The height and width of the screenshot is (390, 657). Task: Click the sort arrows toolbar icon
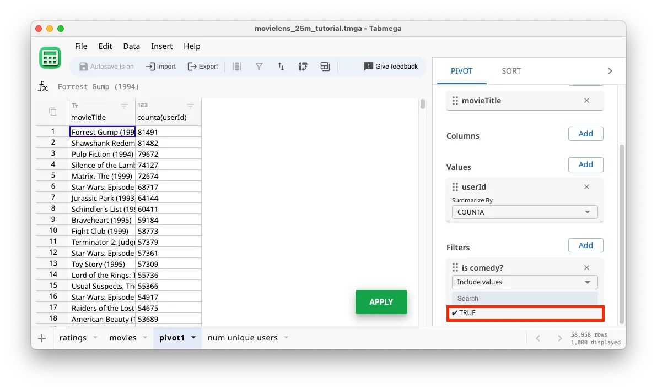pyautogui.click(x=281, y=66)
